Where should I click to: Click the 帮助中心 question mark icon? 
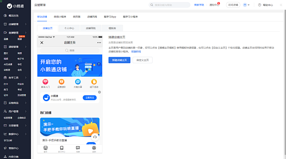[259, 5]
